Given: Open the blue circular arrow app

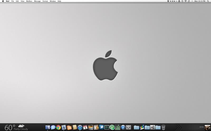Looking at the screenshot, I should pos(123,127).
